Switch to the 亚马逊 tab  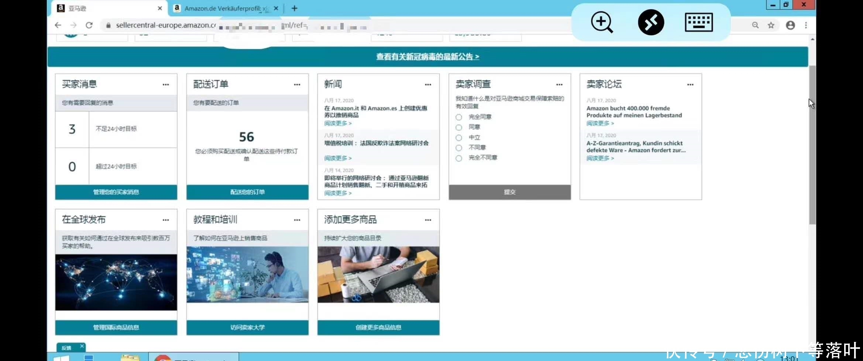(110, 8)
